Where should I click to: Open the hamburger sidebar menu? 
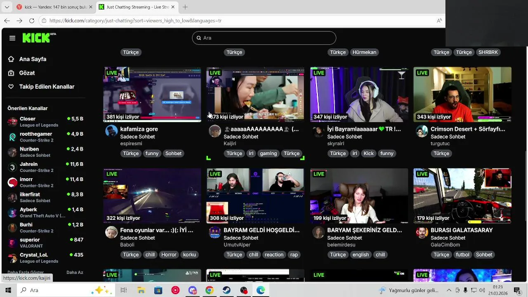(x=12, y=38)
